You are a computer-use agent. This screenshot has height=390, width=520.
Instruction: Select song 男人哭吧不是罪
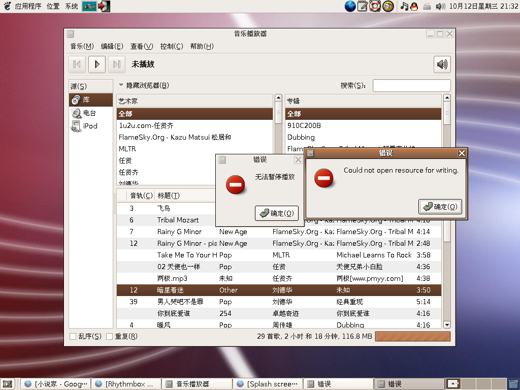pos(279,302)
